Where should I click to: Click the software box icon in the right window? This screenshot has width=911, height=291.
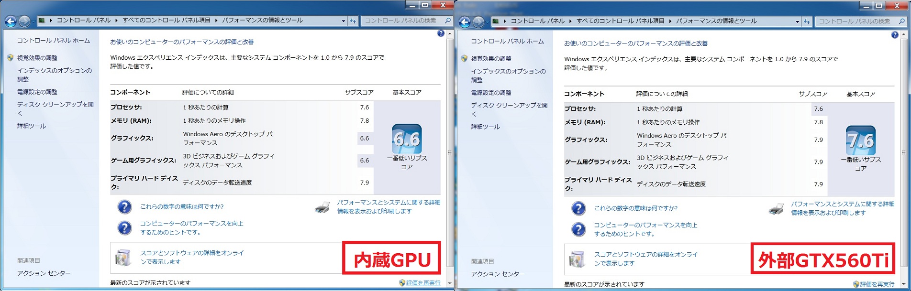click(577, 259)
